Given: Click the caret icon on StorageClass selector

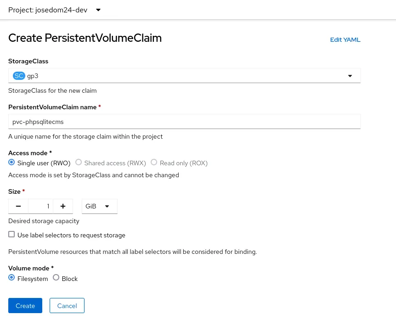Looking at the screenshot, I should (x=350, y=75).
